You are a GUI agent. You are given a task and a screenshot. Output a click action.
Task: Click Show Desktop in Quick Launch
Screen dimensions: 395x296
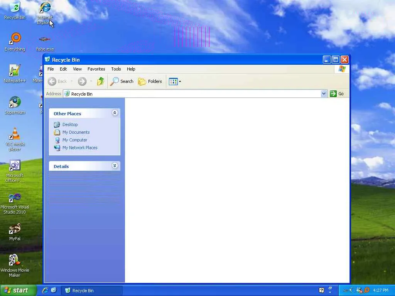pyautogui.click(x=54, y=290)
